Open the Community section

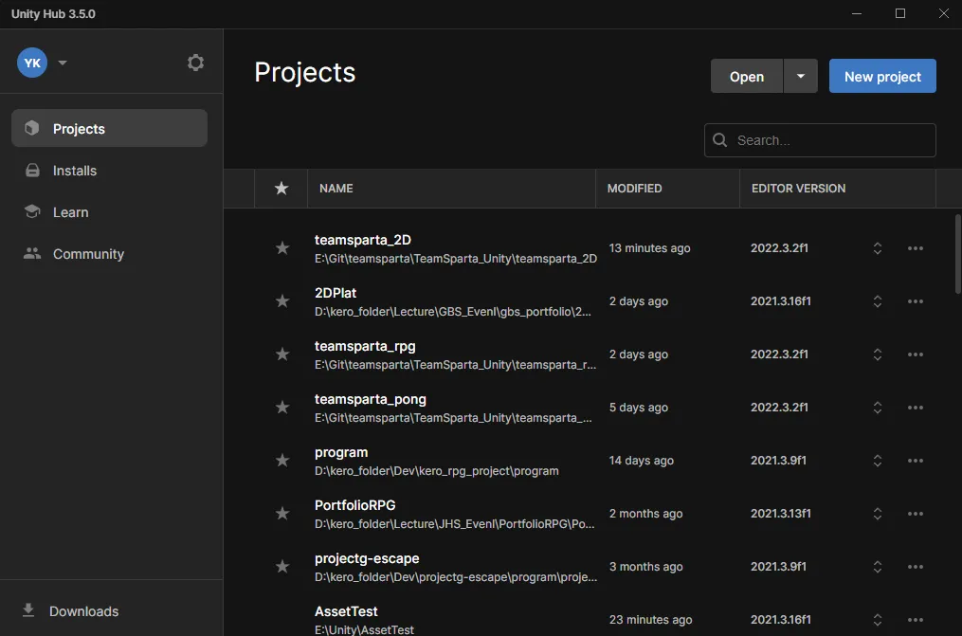tap(109, 254)
